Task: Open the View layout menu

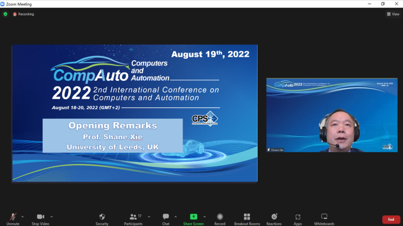Action: [393, 14]
